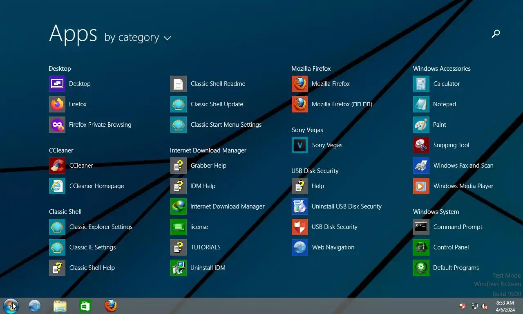
Task: Launch Mozilla Firefox app icon
Action: click(x=300, y=84)
